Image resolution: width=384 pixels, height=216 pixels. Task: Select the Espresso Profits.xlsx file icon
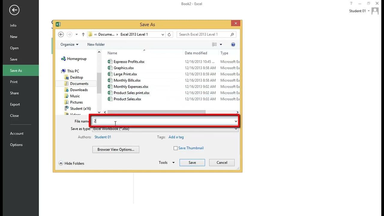[x=110, y=61]
